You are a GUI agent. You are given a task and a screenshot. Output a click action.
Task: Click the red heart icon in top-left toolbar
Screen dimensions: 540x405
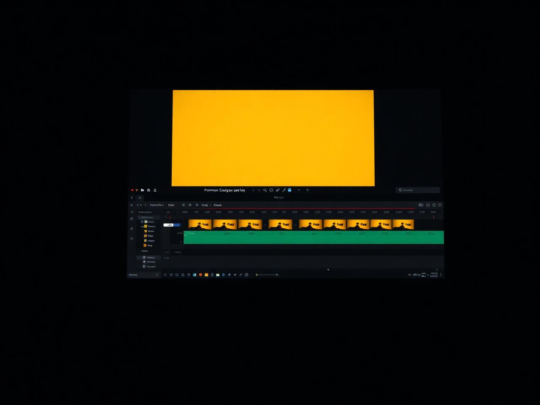pos(132,190)
